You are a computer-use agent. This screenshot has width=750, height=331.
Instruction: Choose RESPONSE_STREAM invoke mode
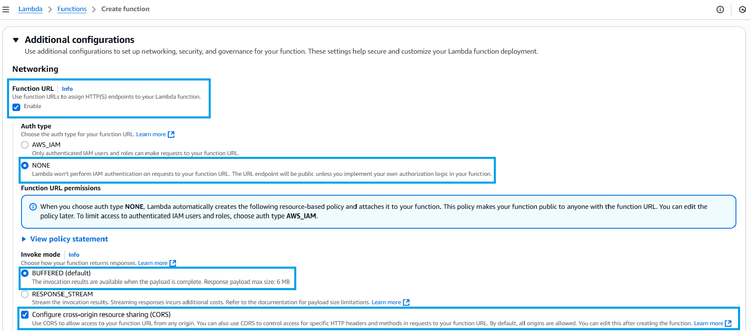(25, 294)
